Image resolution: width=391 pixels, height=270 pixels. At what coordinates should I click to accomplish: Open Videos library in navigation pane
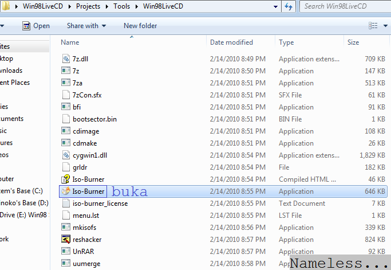coord(4,155)
